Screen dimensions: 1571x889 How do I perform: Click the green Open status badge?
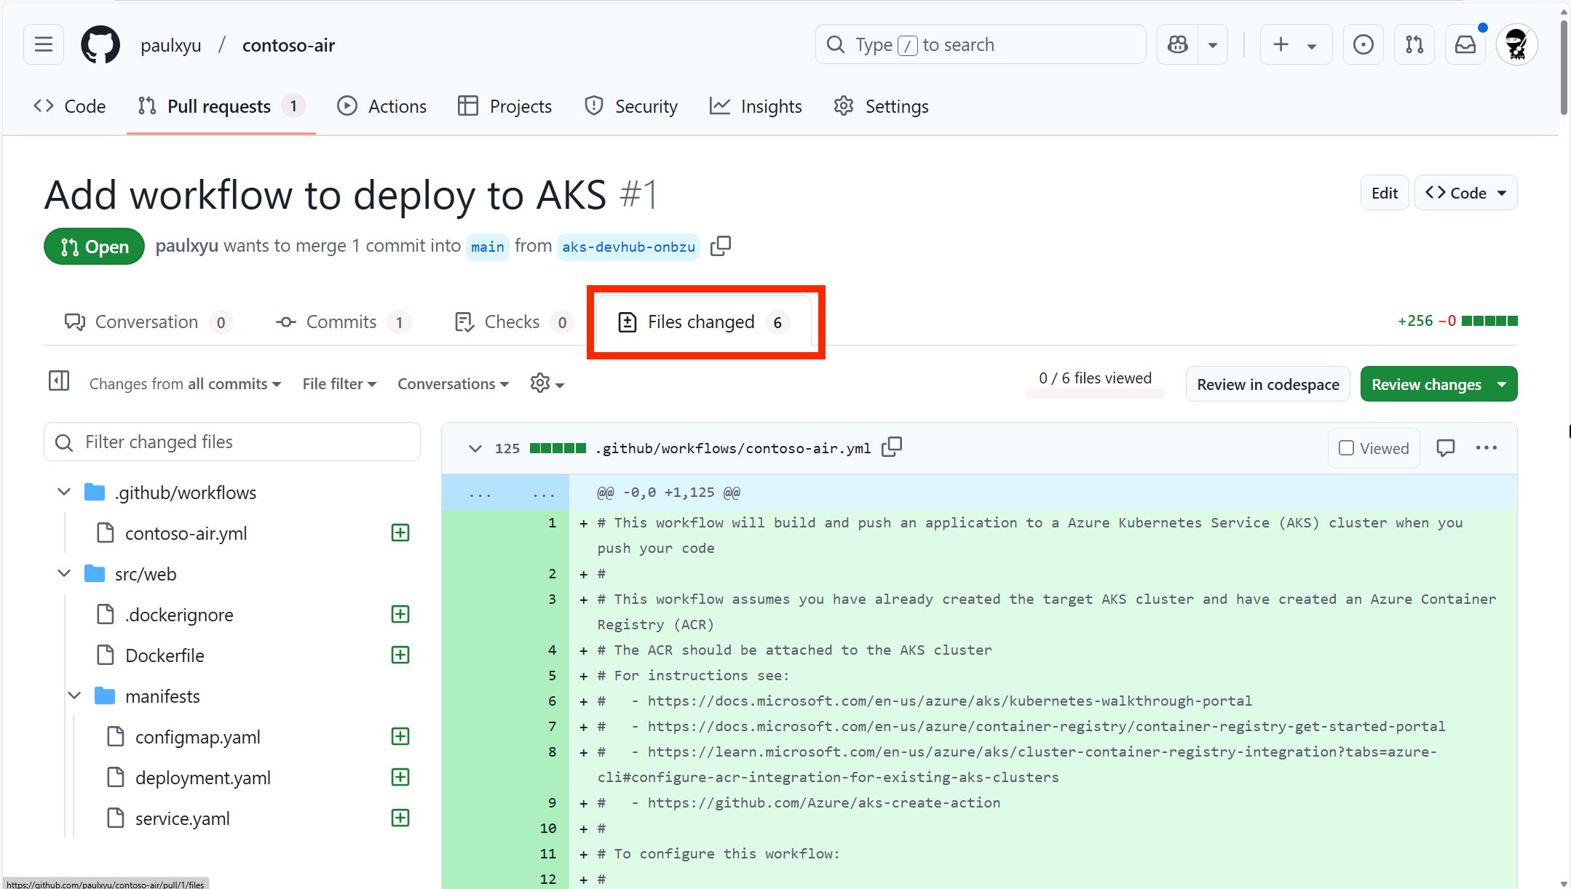coord(95,247)
